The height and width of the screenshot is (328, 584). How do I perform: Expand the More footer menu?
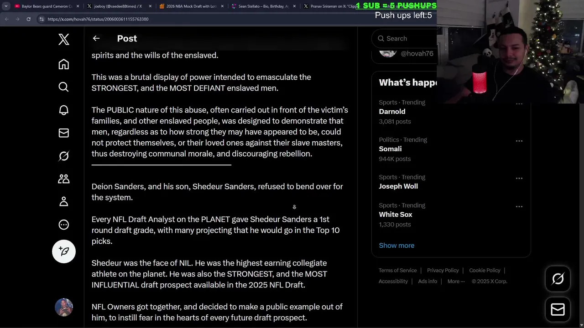coord(456,281)
